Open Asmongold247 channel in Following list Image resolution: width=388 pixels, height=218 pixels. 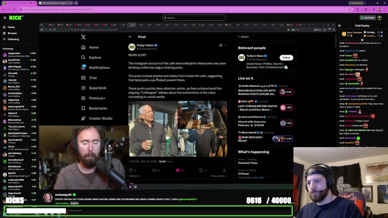click(19, 108)
